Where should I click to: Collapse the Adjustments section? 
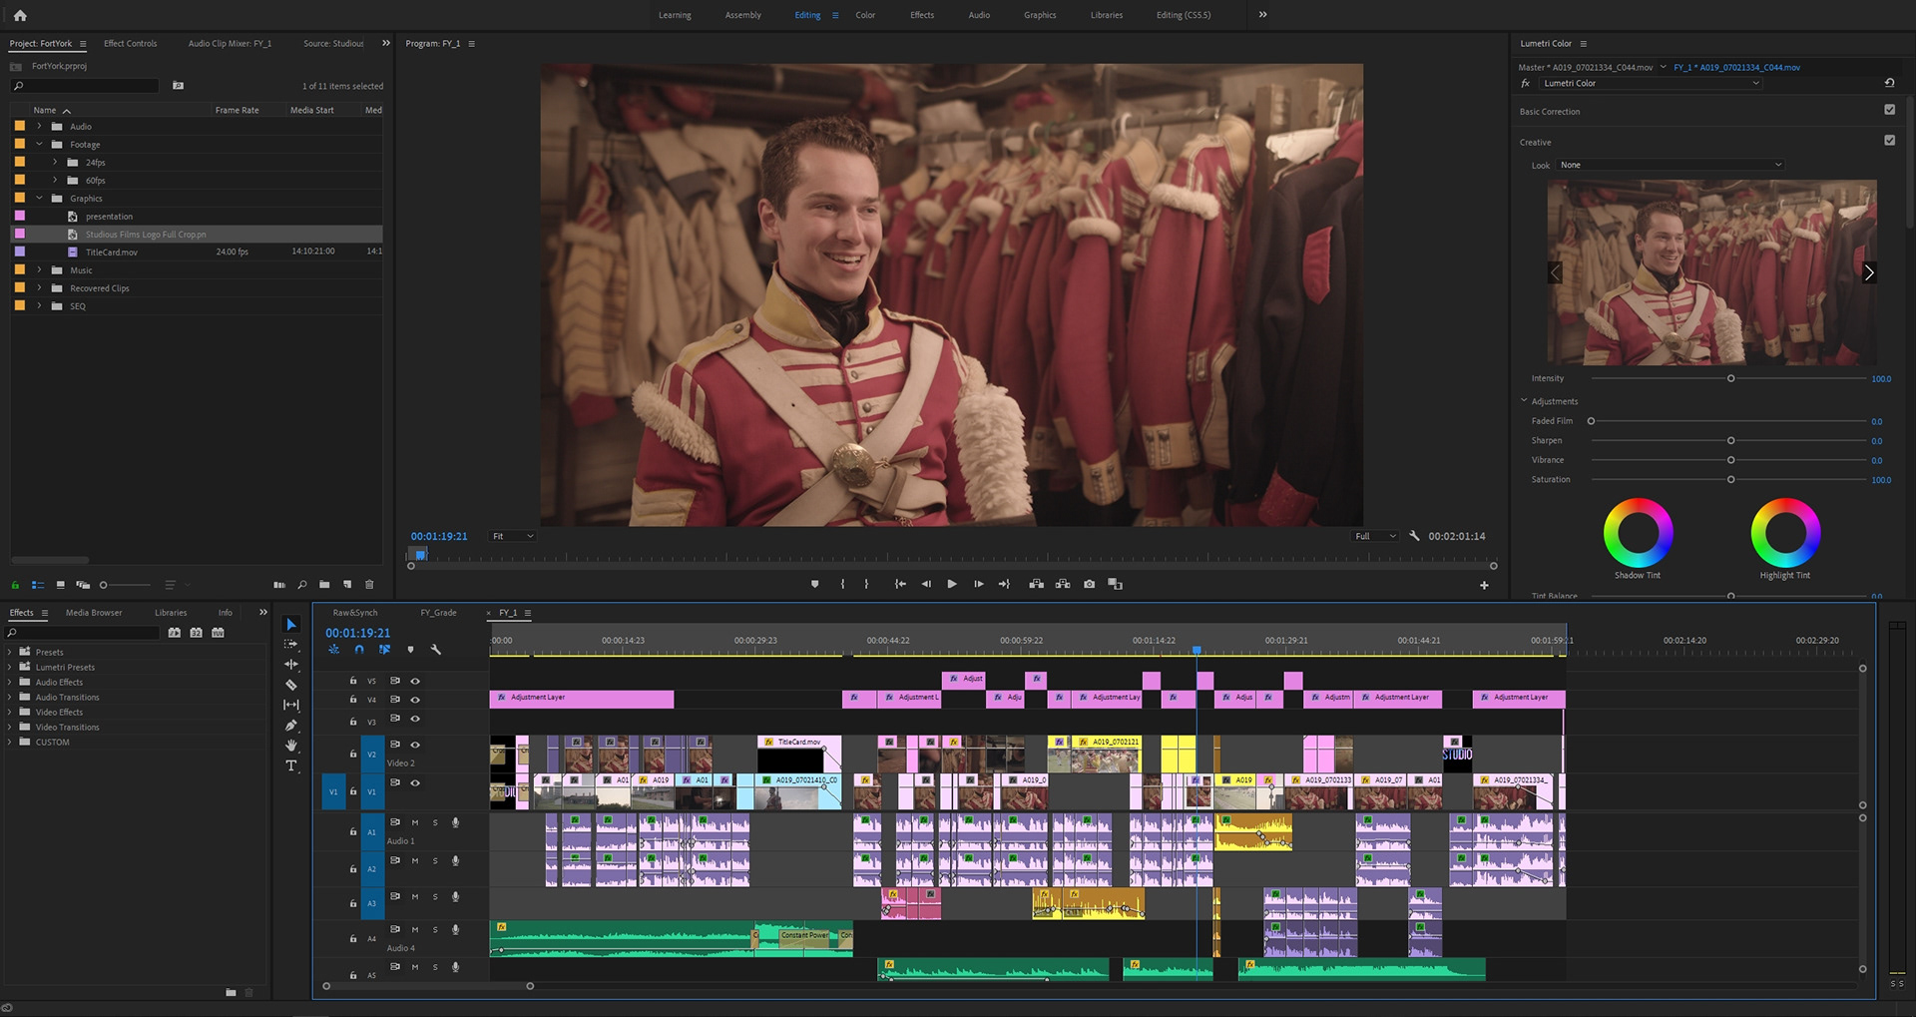[1524, 400]
